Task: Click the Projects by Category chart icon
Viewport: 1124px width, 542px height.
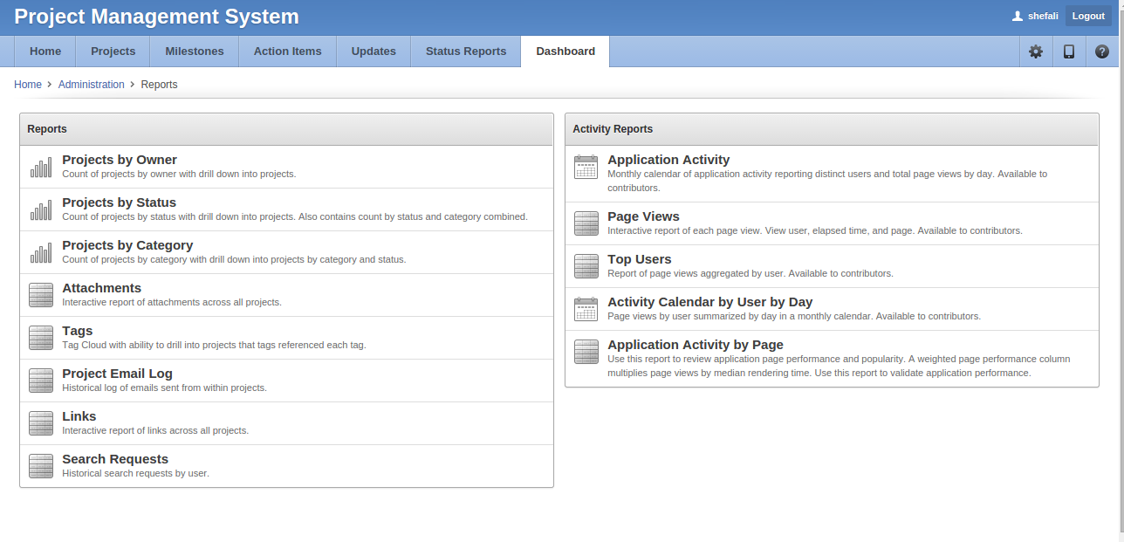Action: coord(41,252)
